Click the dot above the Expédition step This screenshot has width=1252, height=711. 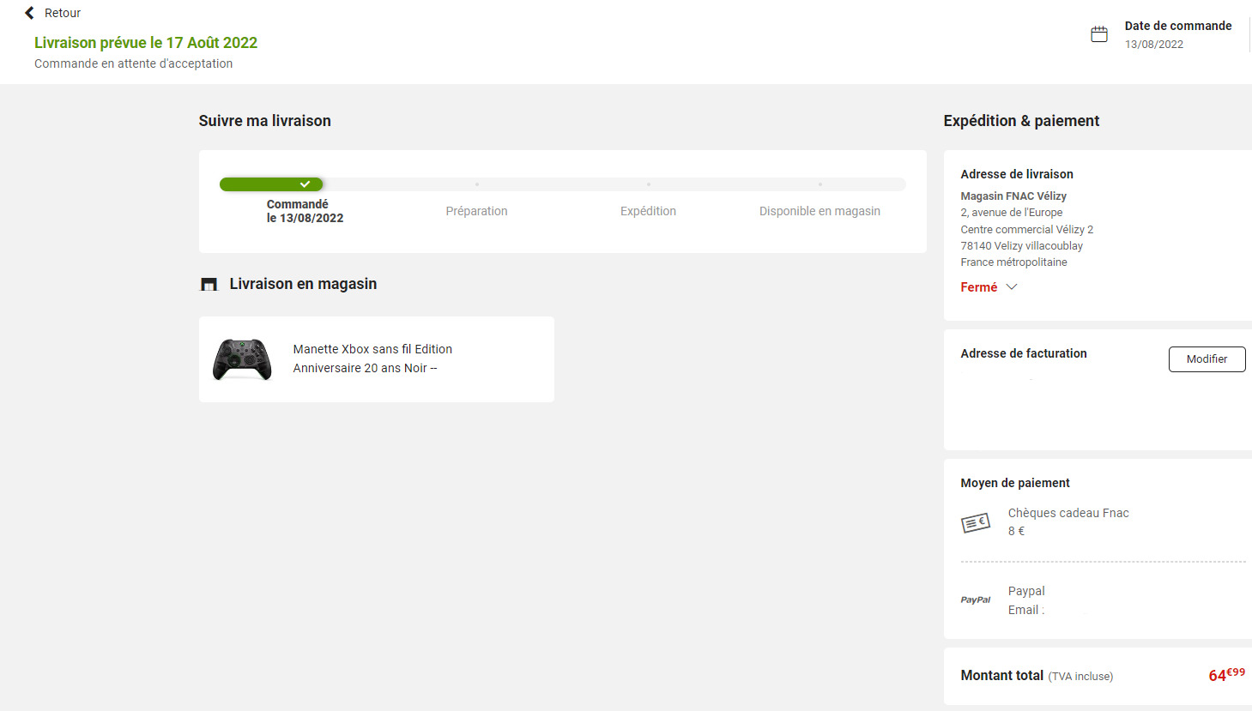click(648, 184)
